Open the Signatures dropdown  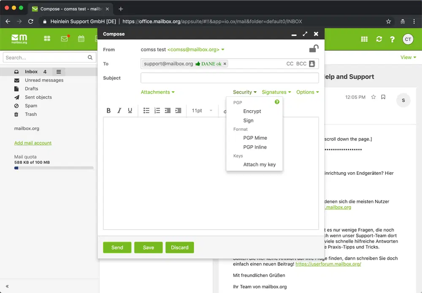(276, 92)
